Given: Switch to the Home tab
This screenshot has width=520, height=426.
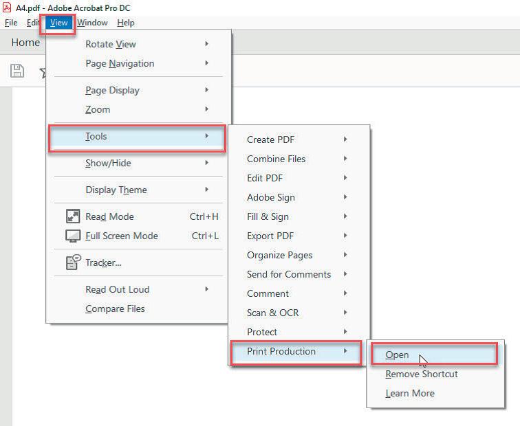Looking at the screenshot, I should point(25,43).
